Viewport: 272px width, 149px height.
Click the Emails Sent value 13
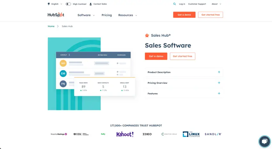point(124,87)
